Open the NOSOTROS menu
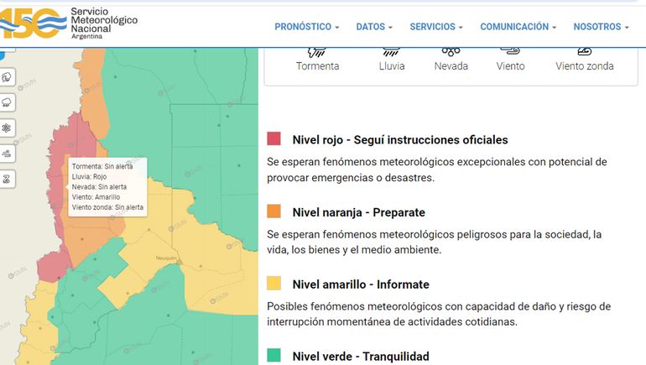The height and width of the screenshot is (365, 646). coord(601,27)
